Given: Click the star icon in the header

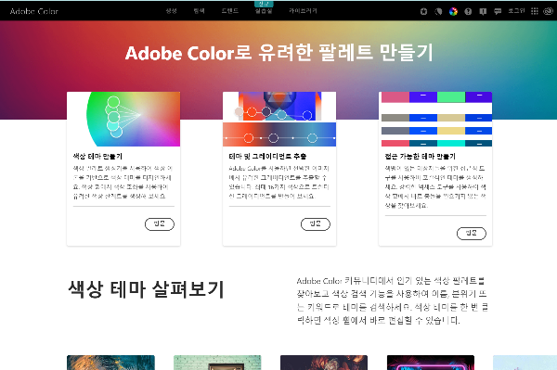Looking at the screenshot, I should click(x=423, y=11).
